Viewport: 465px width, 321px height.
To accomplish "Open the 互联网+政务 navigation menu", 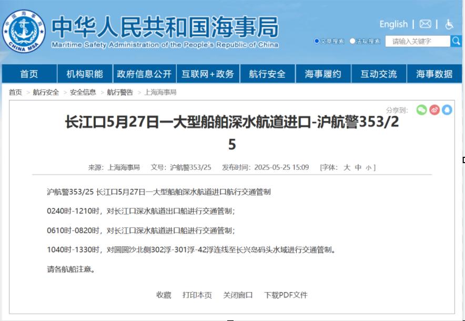I will tap(208, 74).
